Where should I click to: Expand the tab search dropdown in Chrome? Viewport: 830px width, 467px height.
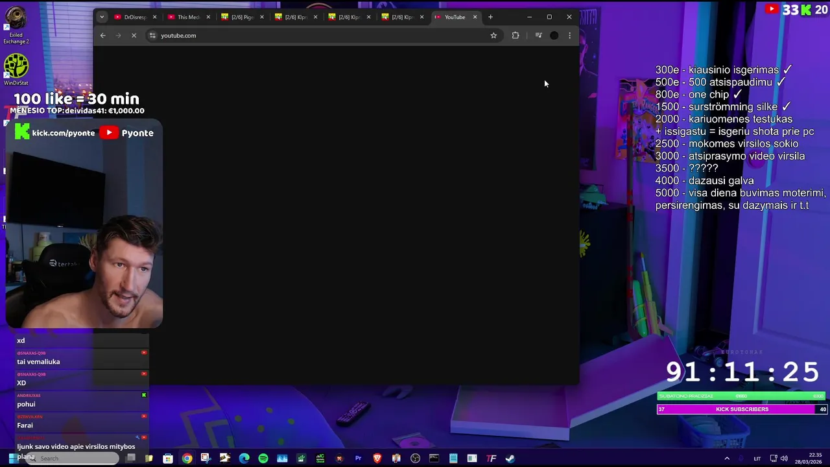(102, 17)
